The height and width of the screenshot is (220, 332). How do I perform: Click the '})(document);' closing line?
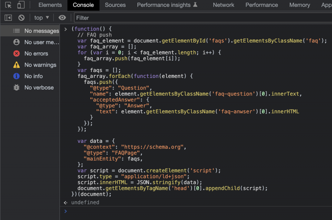[91, 194]
